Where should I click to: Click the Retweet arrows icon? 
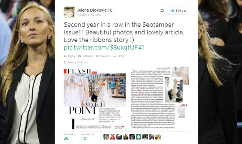79,56
